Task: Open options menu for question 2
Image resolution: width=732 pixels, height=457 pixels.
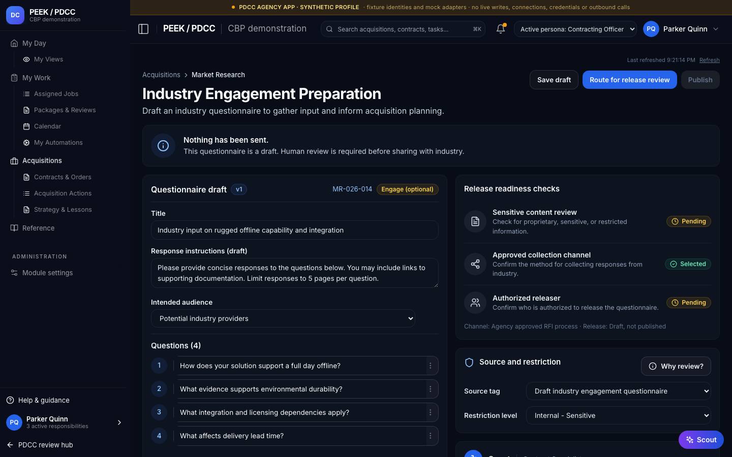Action: pyautogui.click(x=430, y=389)
